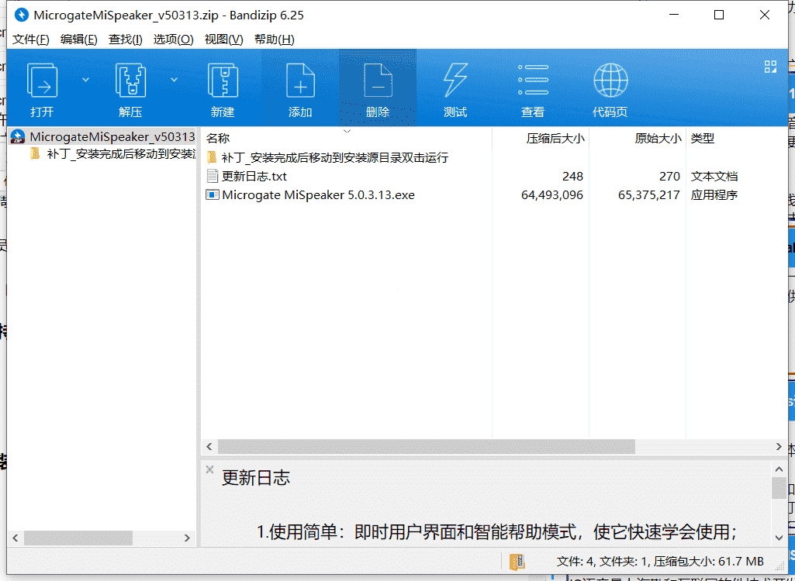Sort by the 压缩后大小 column header
Screen dimensions: 795x581
(x=555, y=139)
